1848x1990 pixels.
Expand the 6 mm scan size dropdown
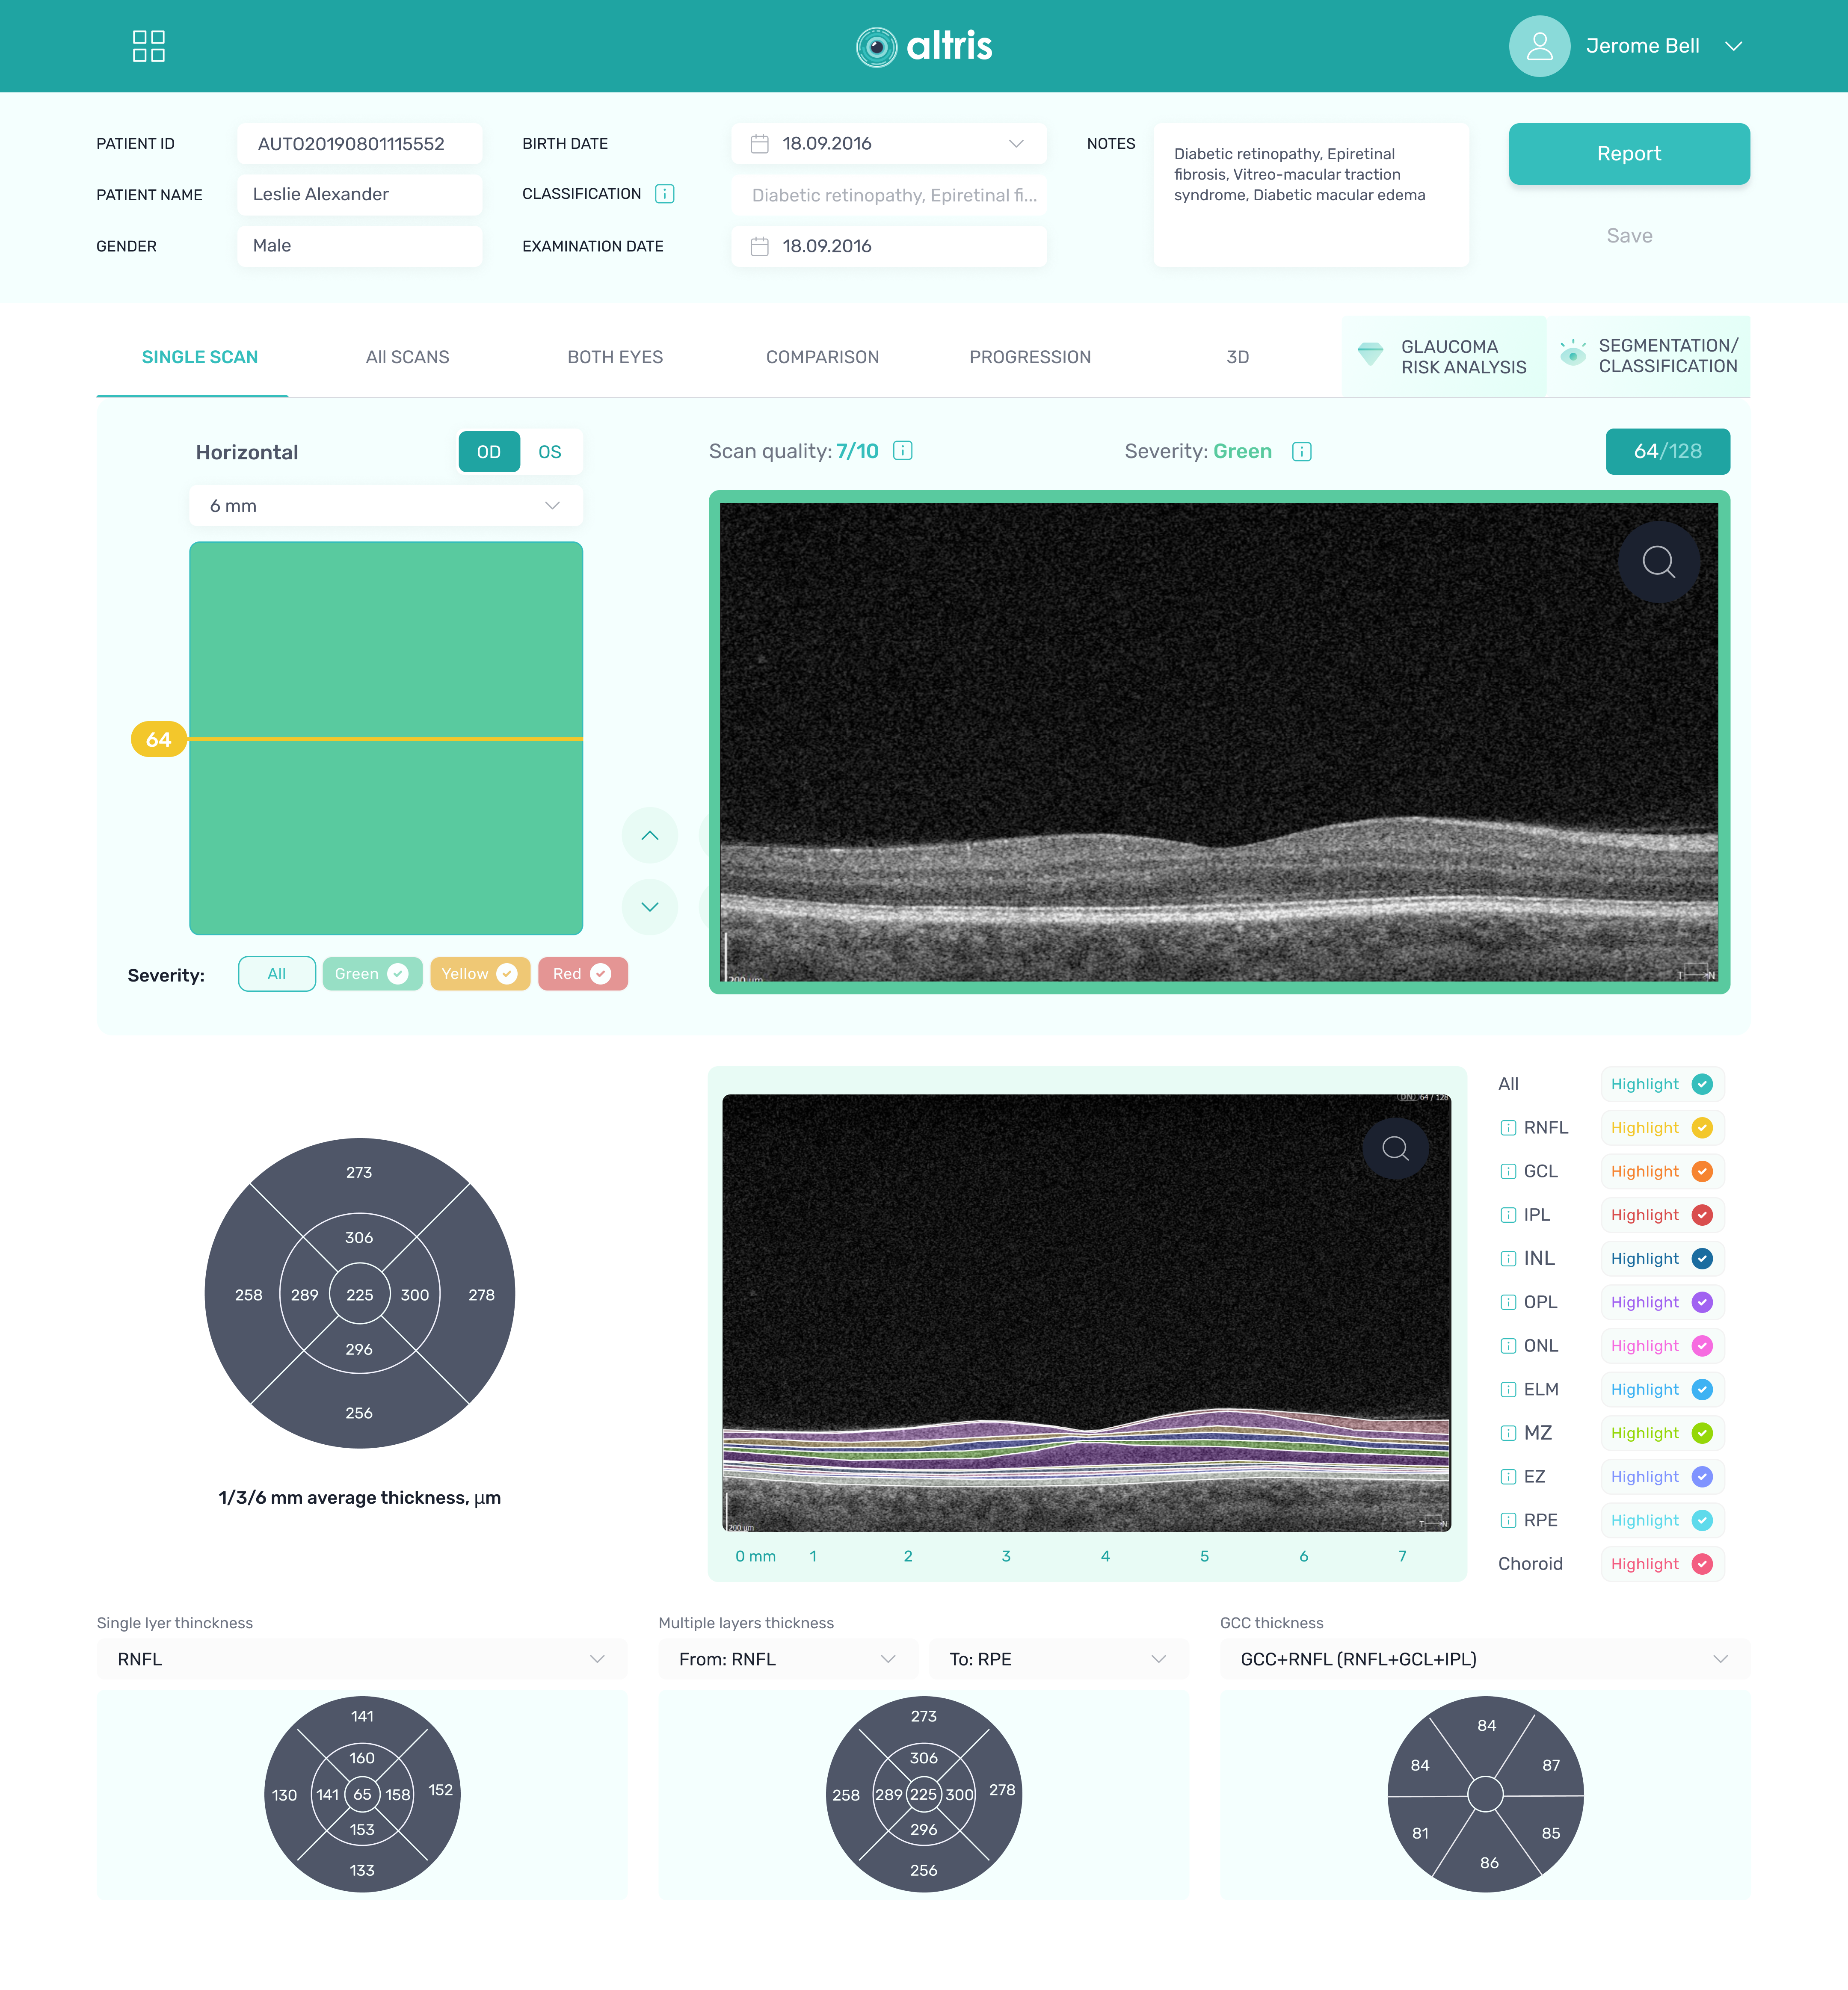[385, 506]
